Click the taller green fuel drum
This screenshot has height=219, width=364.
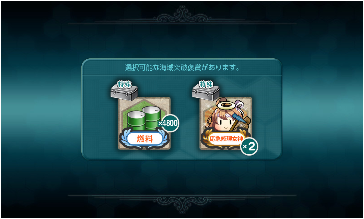click(152, 118)
